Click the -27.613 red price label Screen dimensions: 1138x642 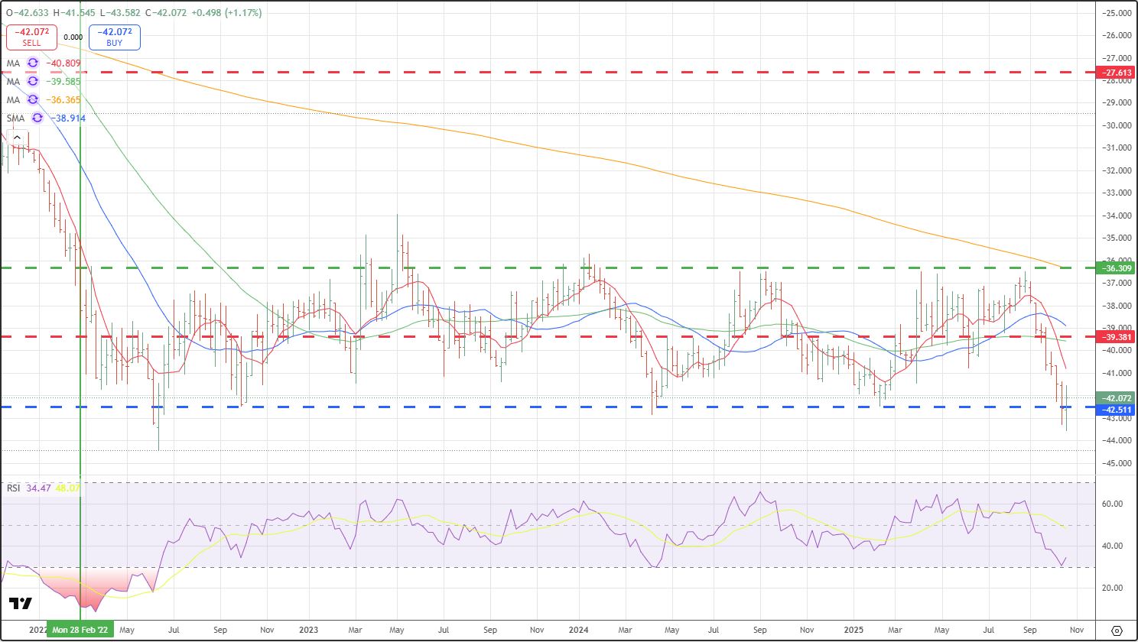tap(1116, 73)
